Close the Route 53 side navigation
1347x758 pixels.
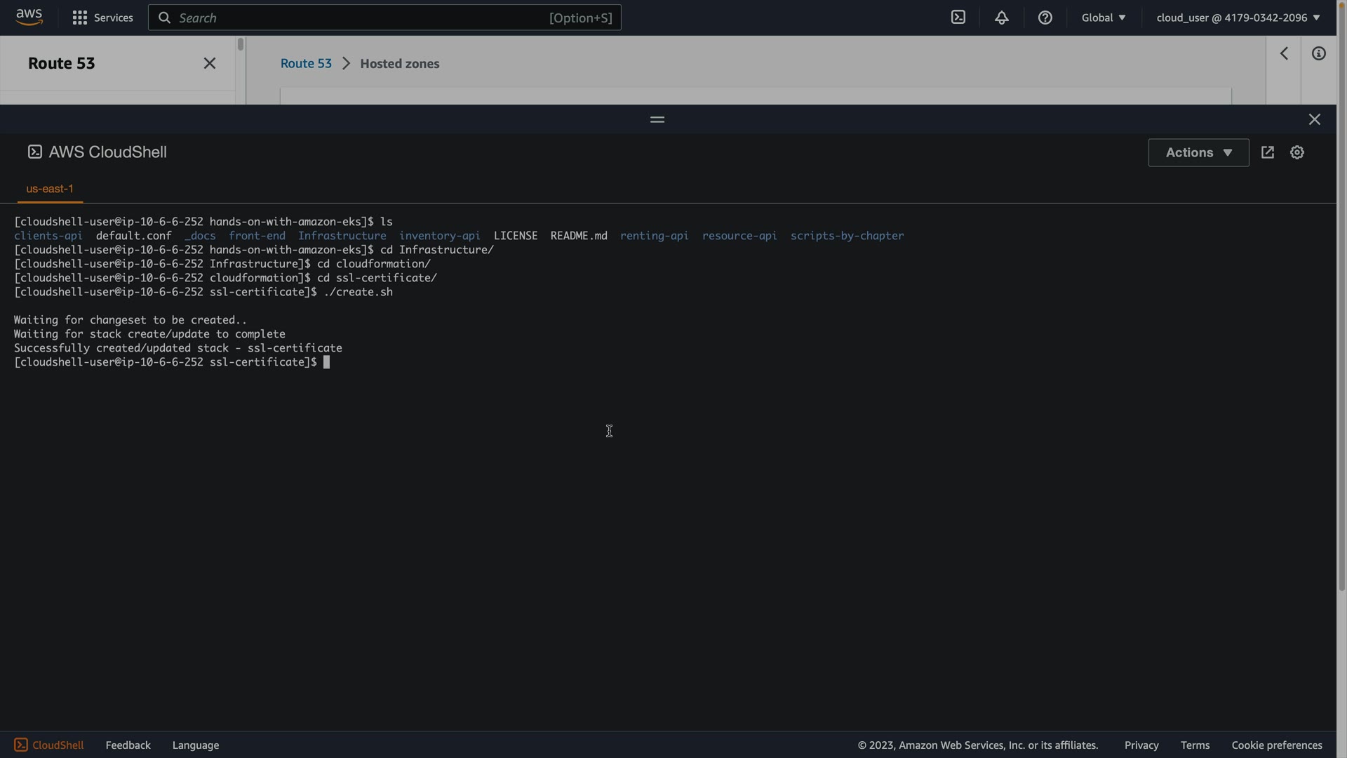tap(210, 63)
